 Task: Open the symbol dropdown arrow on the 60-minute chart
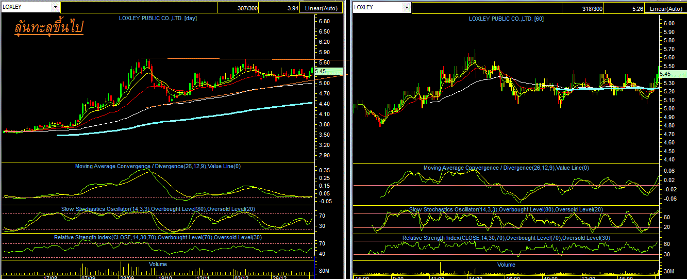coord(407,8)
